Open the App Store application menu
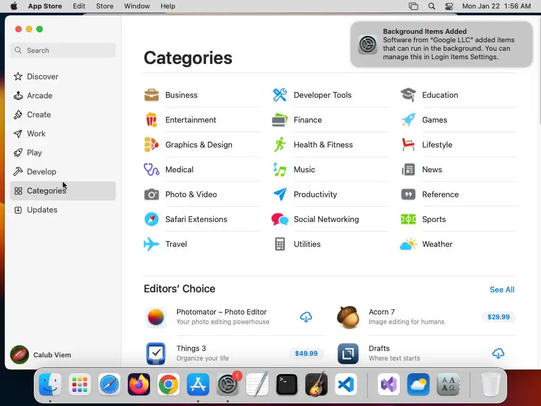 point(45,6)
